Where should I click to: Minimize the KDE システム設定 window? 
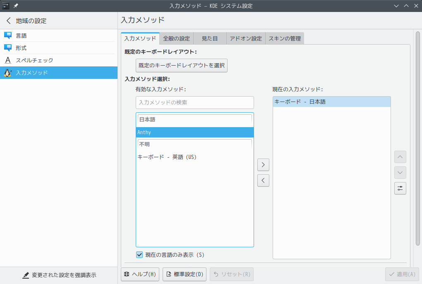[396, 6]
